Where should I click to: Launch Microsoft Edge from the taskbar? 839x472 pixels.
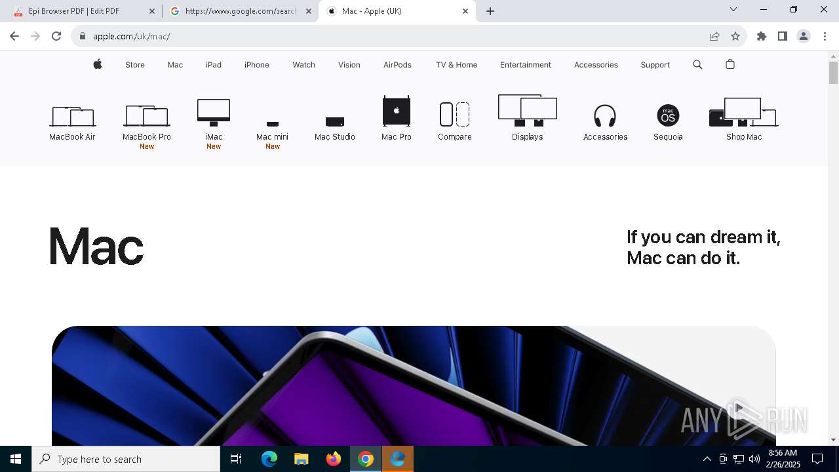269,459
